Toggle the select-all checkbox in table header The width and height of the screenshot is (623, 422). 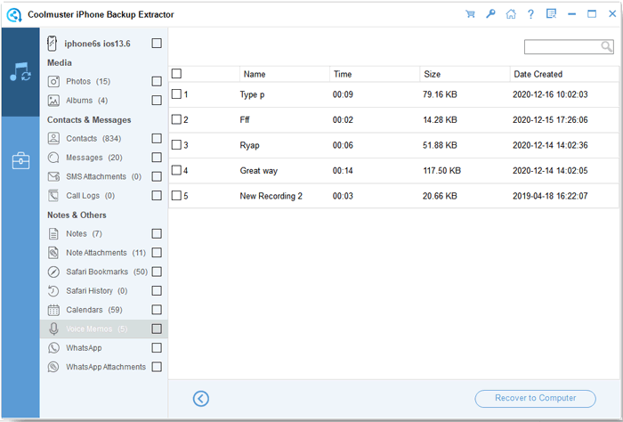176,74
